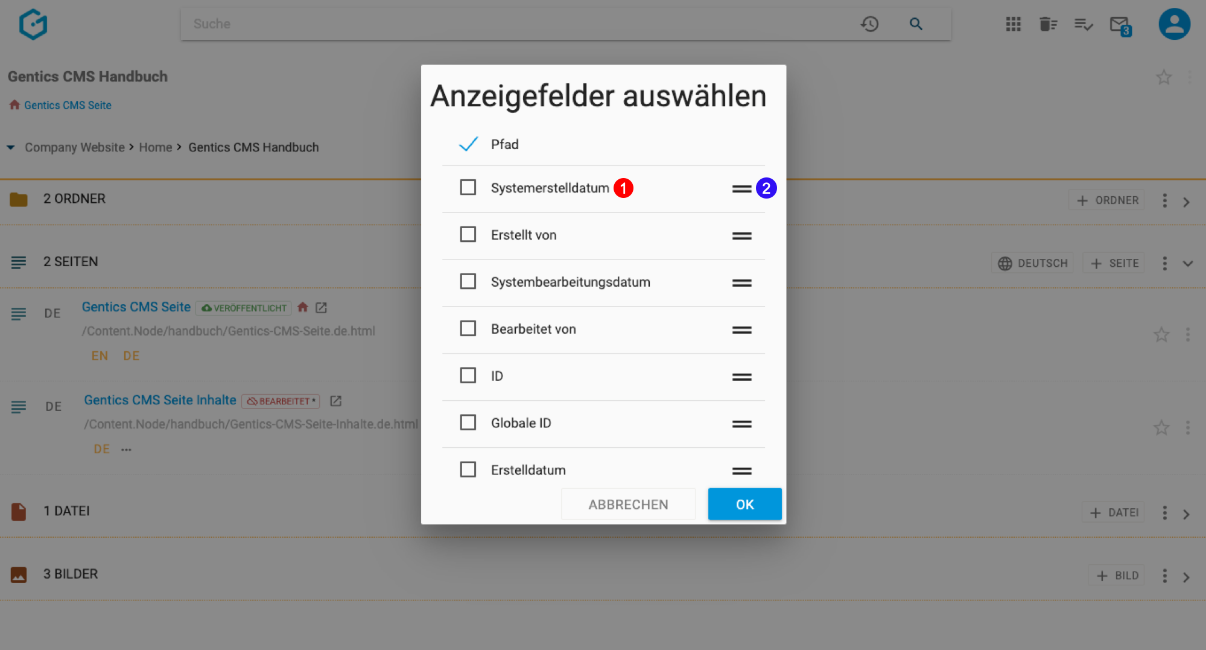Click the start page home icon on Gentics CMS Seite
Image resolution: width=1206 pixels, height=650 pixels.
[x=303, y=307]
